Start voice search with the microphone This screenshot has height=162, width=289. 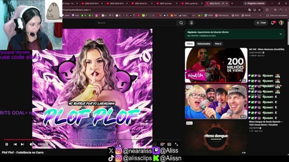coord(191,23)
